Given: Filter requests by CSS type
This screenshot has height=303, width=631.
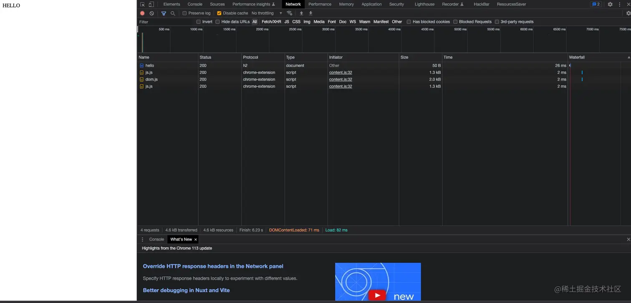Looking at the screenshot, I should tap(296, 22).
